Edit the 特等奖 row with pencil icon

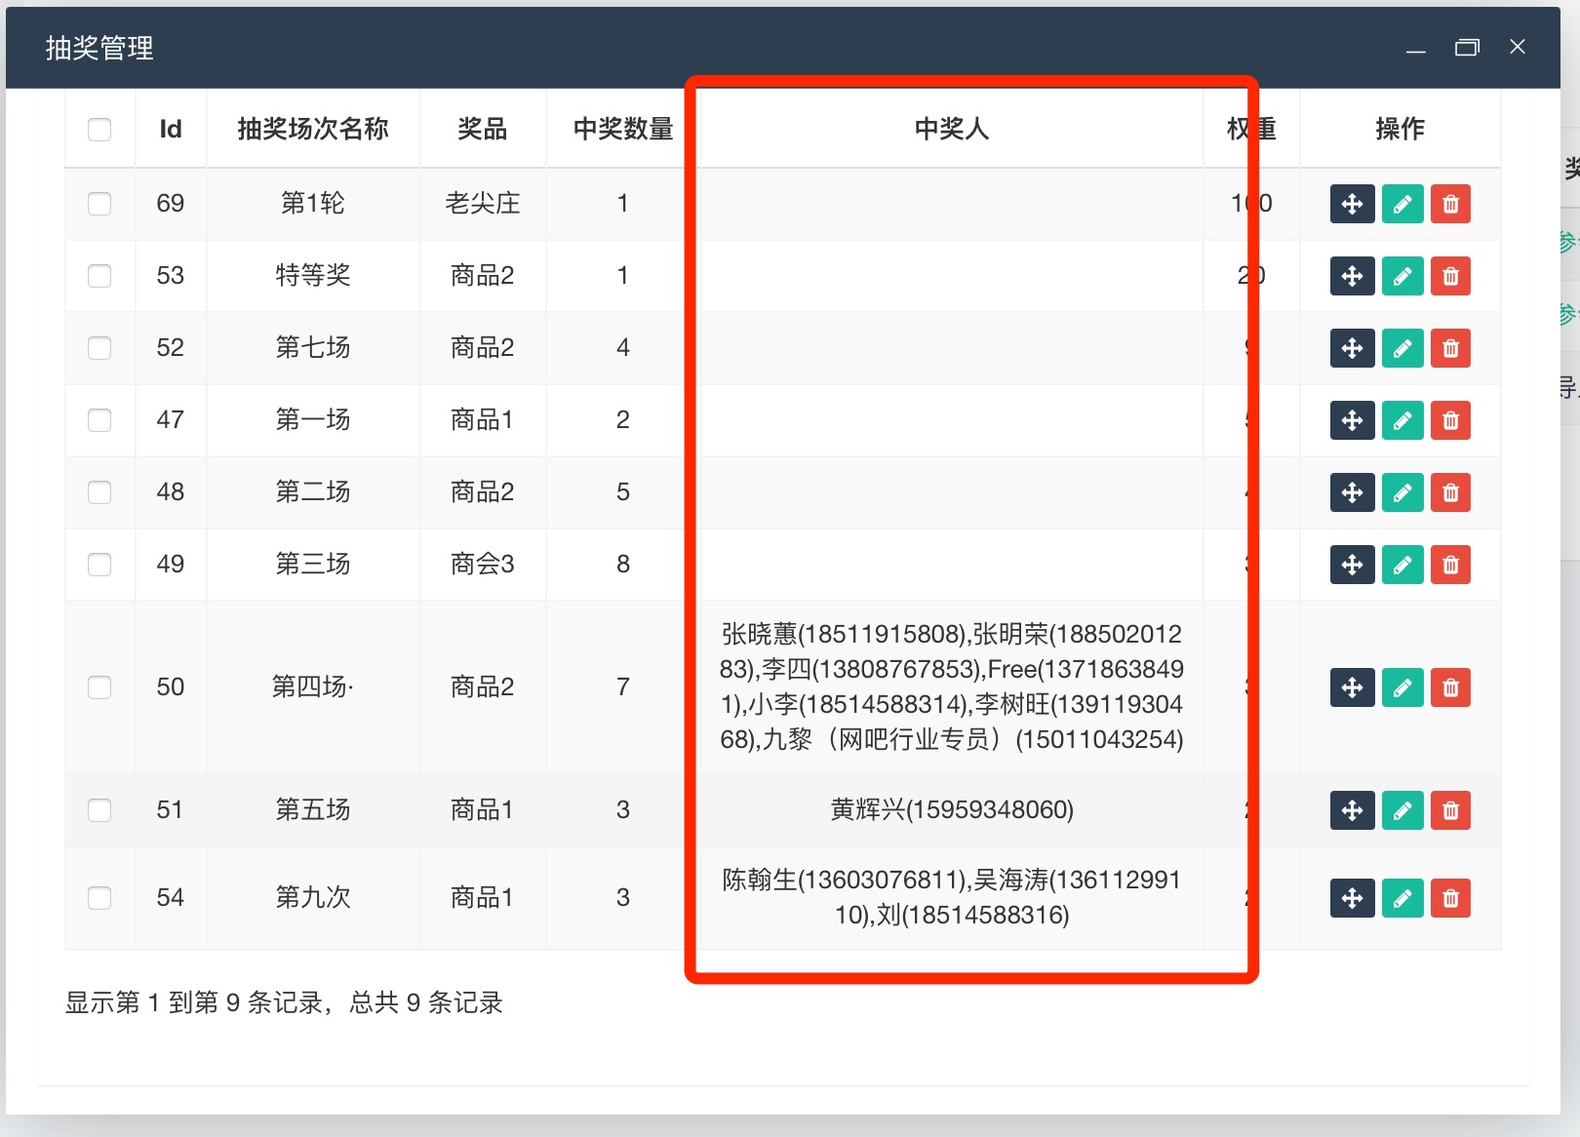1402,276
